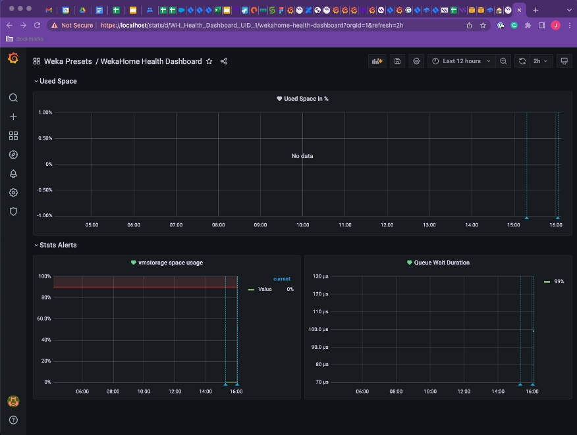Open the Used Space in % panel title menu
The width and height of the screenshot is (577, 435).
(306, 99)
